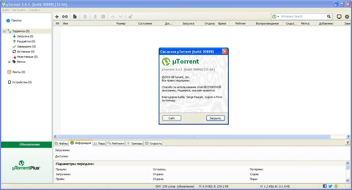The width and height of the screenshot is (352, 190).
Task: Open the Настройки menu
Action: pos(19,10)
